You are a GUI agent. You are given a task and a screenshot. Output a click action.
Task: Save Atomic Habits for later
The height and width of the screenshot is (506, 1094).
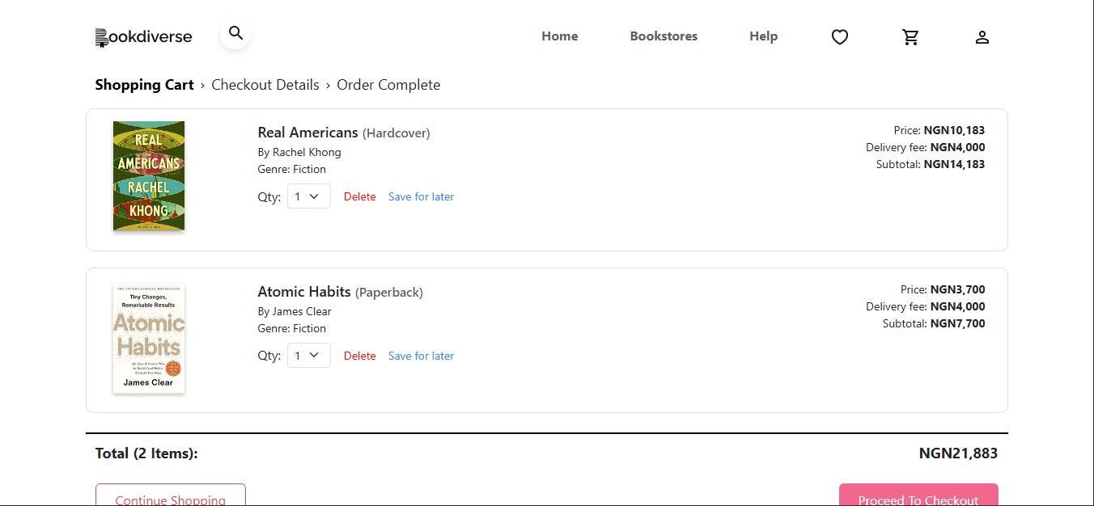click(x=421, y=356)
